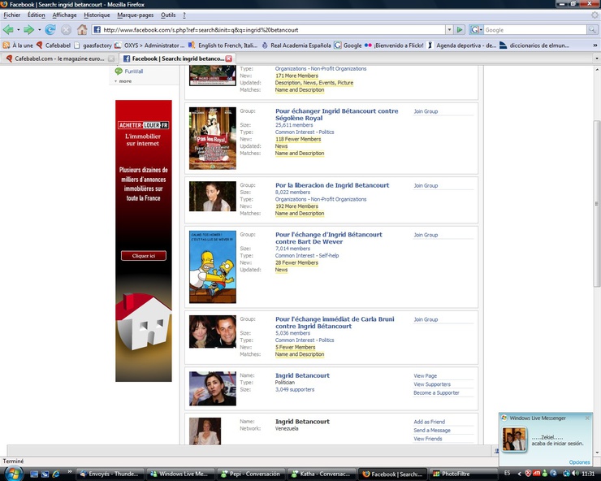Click Add as Friend for Venezuela profile
The width and height of the screenshot is (601, 481).
pyautogui.click(x=430, y=422)
